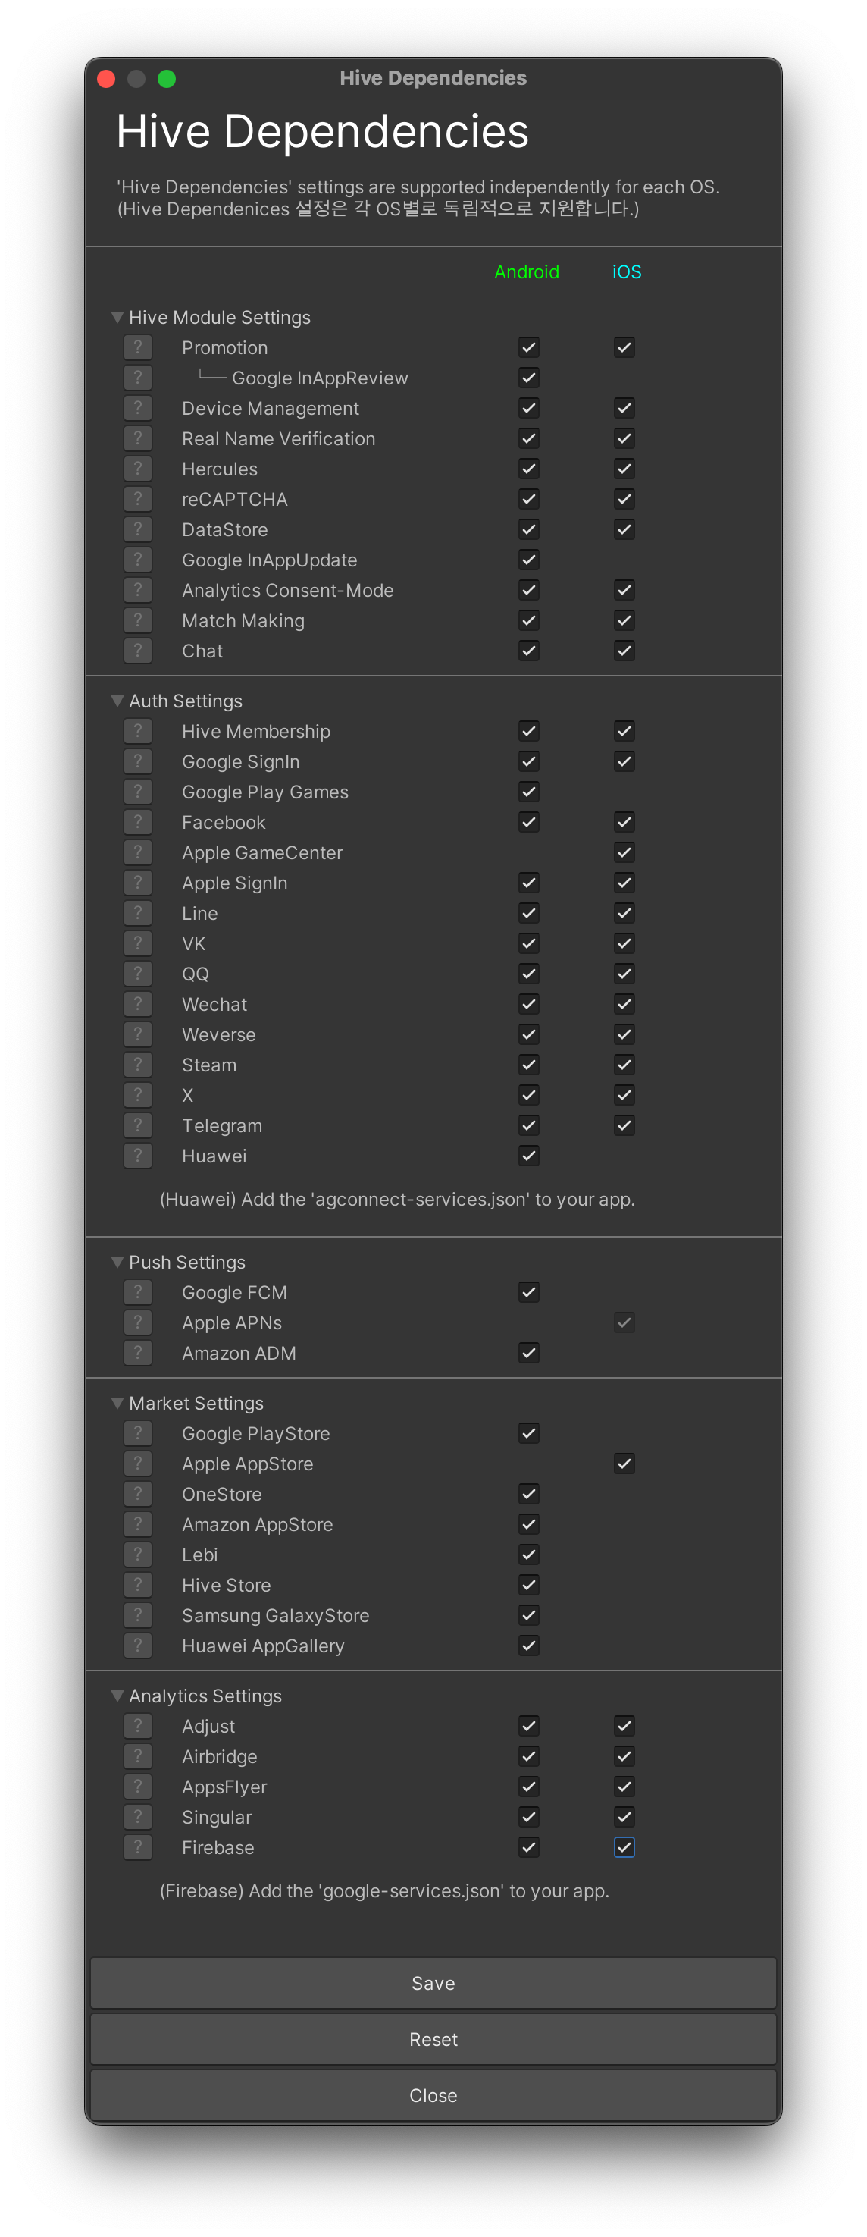Collapse the Market Settings triangle
Viewport: 867px width, 2237px height.
click(117, 1404)
